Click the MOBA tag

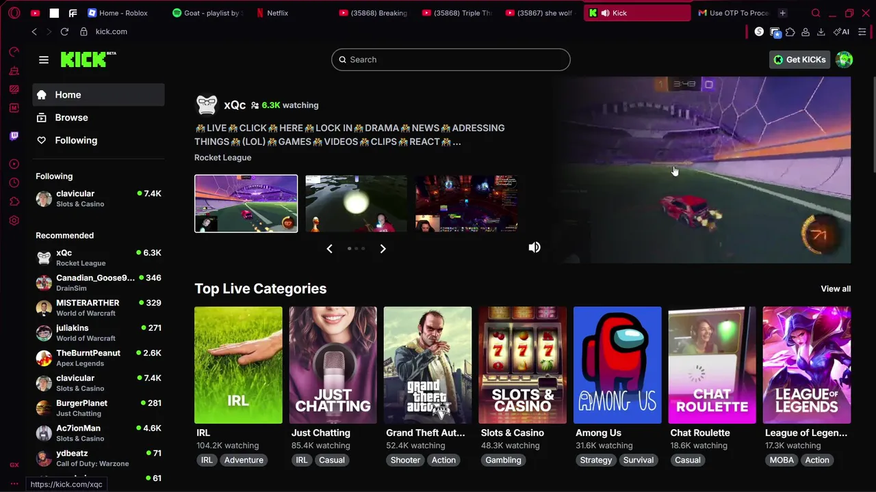point(782,460)
